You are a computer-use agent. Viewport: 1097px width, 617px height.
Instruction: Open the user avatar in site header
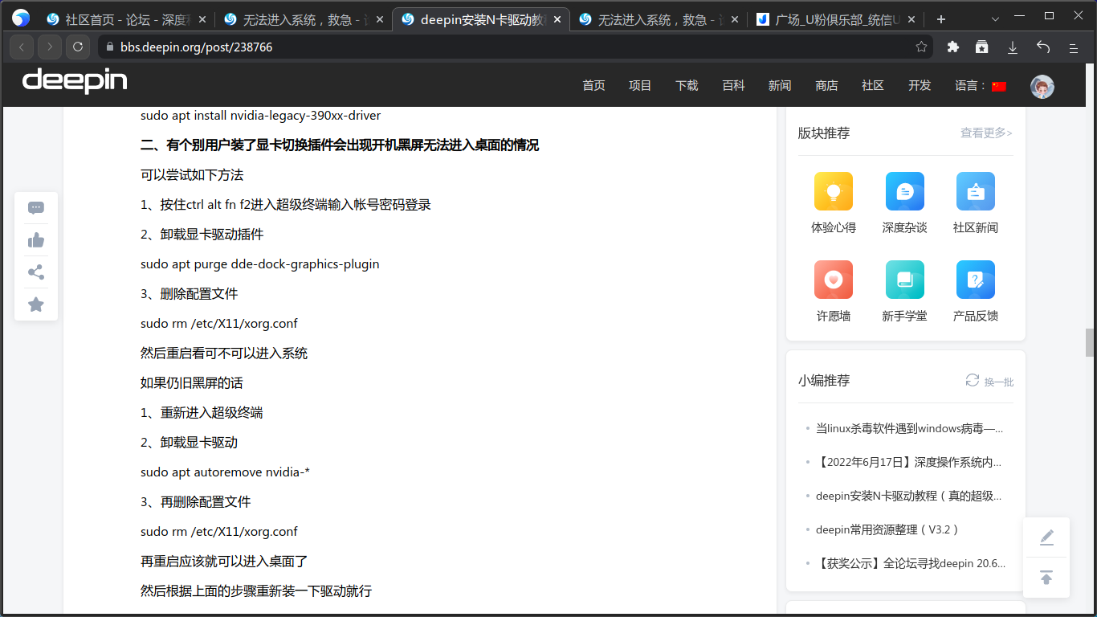tap(1042, 86)
